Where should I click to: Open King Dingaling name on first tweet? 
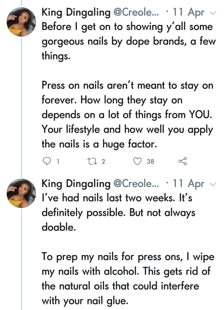click(76, 13)
